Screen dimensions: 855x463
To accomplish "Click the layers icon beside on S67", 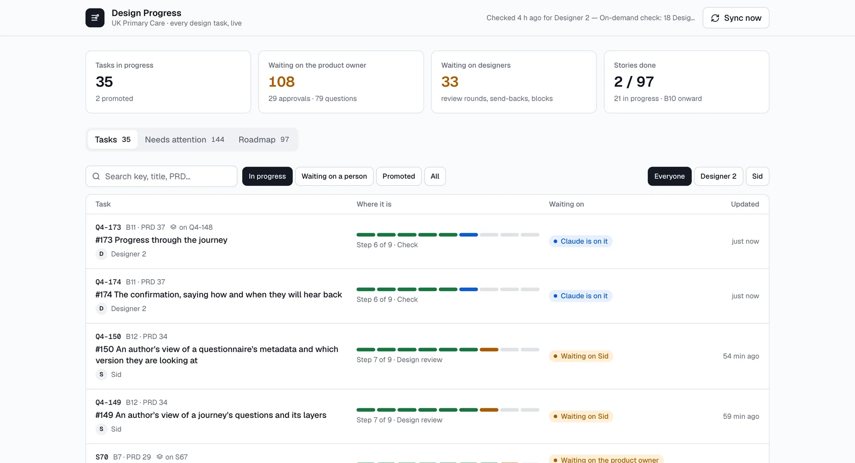I will coord(160,457).
